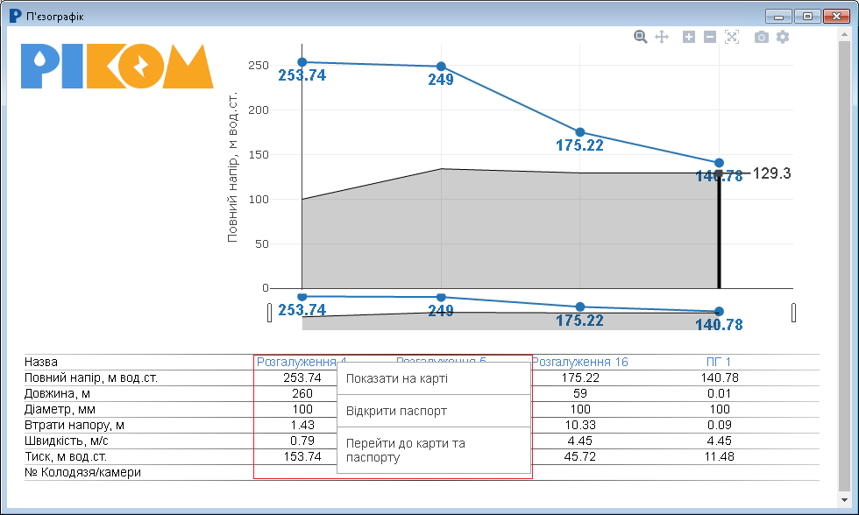Screen dimensions: 859x515
Task: Open the 'ПГ 1' column link
Action: tap(719, 362)
